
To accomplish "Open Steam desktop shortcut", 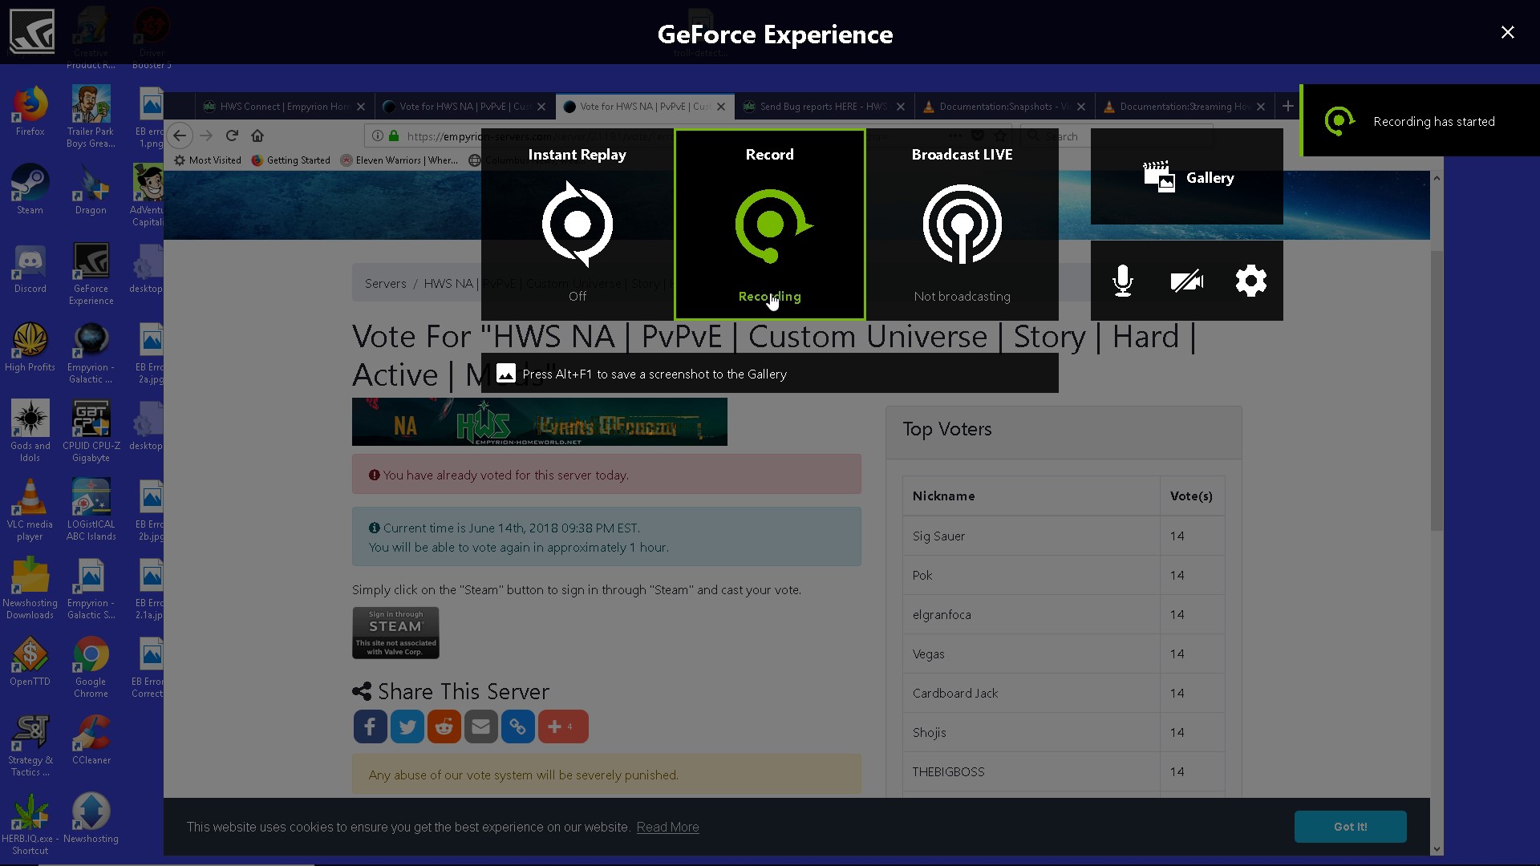I will point(30,191).
